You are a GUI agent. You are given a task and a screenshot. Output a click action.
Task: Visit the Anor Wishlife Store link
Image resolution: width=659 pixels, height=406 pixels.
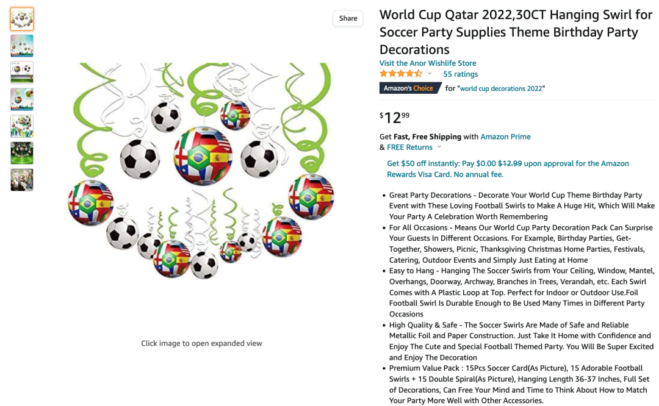[428, 63]
